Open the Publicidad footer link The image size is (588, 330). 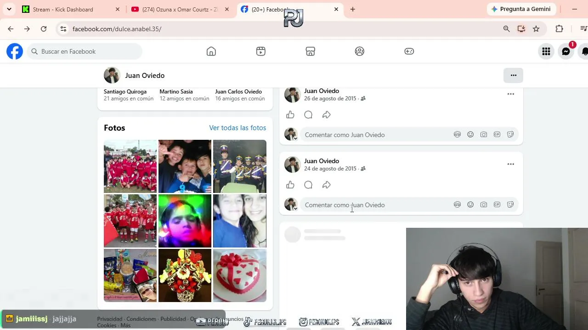point(173,319)
